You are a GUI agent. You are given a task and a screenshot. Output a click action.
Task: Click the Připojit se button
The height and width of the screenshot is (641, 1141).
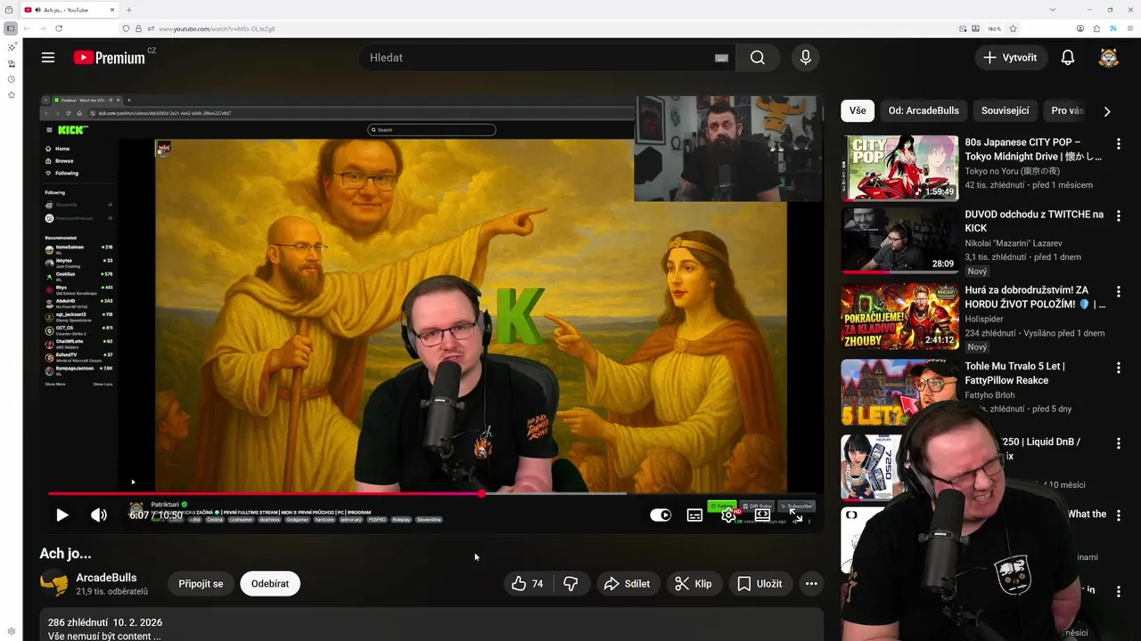coord(201,584)
